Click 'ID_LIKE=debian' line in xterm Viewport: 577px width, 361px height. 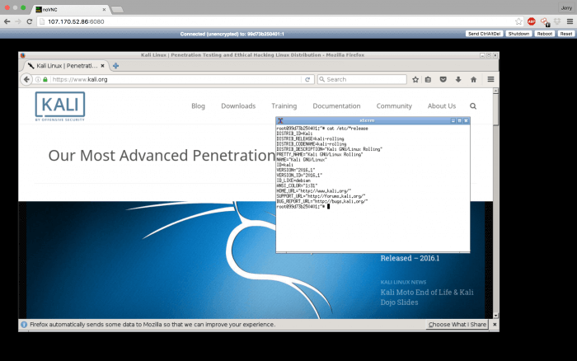tap(293, 180)
